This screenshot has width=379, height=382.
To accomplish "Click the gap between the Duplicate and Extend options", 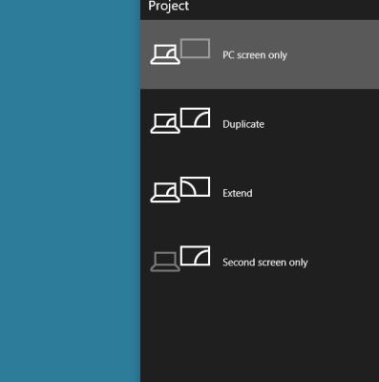I will [x=260, y=159].
